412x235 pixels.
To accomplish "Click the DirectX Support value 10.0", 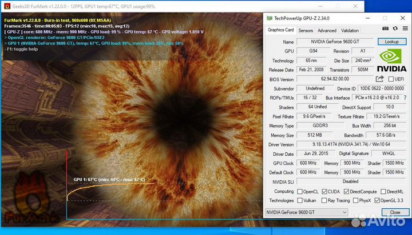I will click(x=390, y=107).
